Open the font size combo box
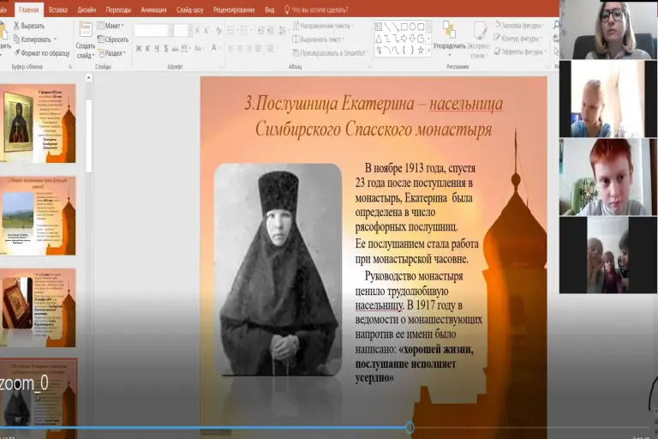The image size is (658, 439). [183, 31]
